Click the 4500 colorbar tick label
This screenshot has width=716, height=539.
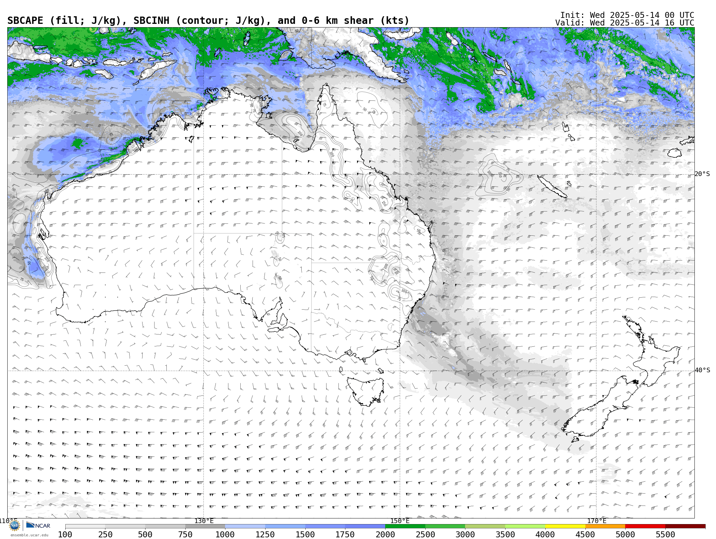point(585,534)
